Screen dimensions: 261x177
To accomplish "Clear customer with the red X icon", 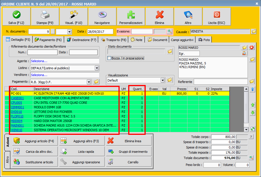I will [252, 48].
